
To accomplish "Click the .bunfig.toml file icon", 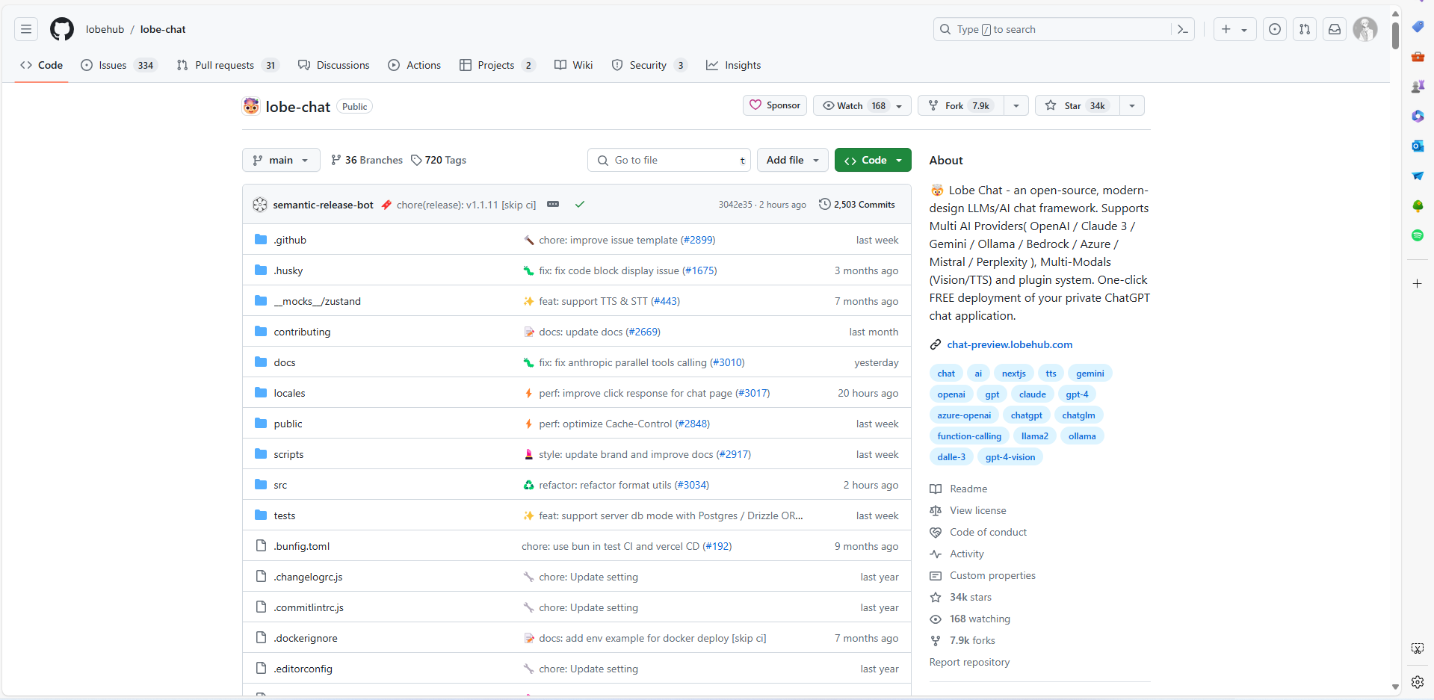I will click(x=261, y=545).
